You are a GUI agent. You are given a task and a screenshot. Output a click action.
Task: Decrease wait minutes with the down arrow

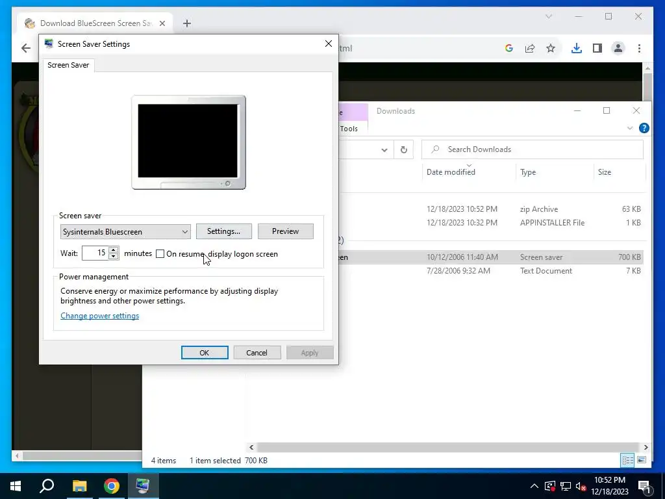[113, 256]
